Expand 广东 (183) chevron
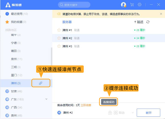The height and width of the screenshot is (119, 165). [x=46, y=99]
